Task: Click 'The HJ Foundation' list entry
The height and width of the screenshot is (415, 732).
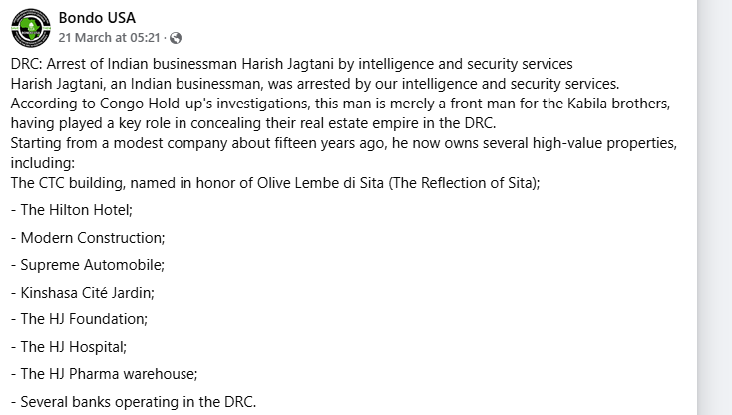Action: pyautogui.click(x=79, y=319)
